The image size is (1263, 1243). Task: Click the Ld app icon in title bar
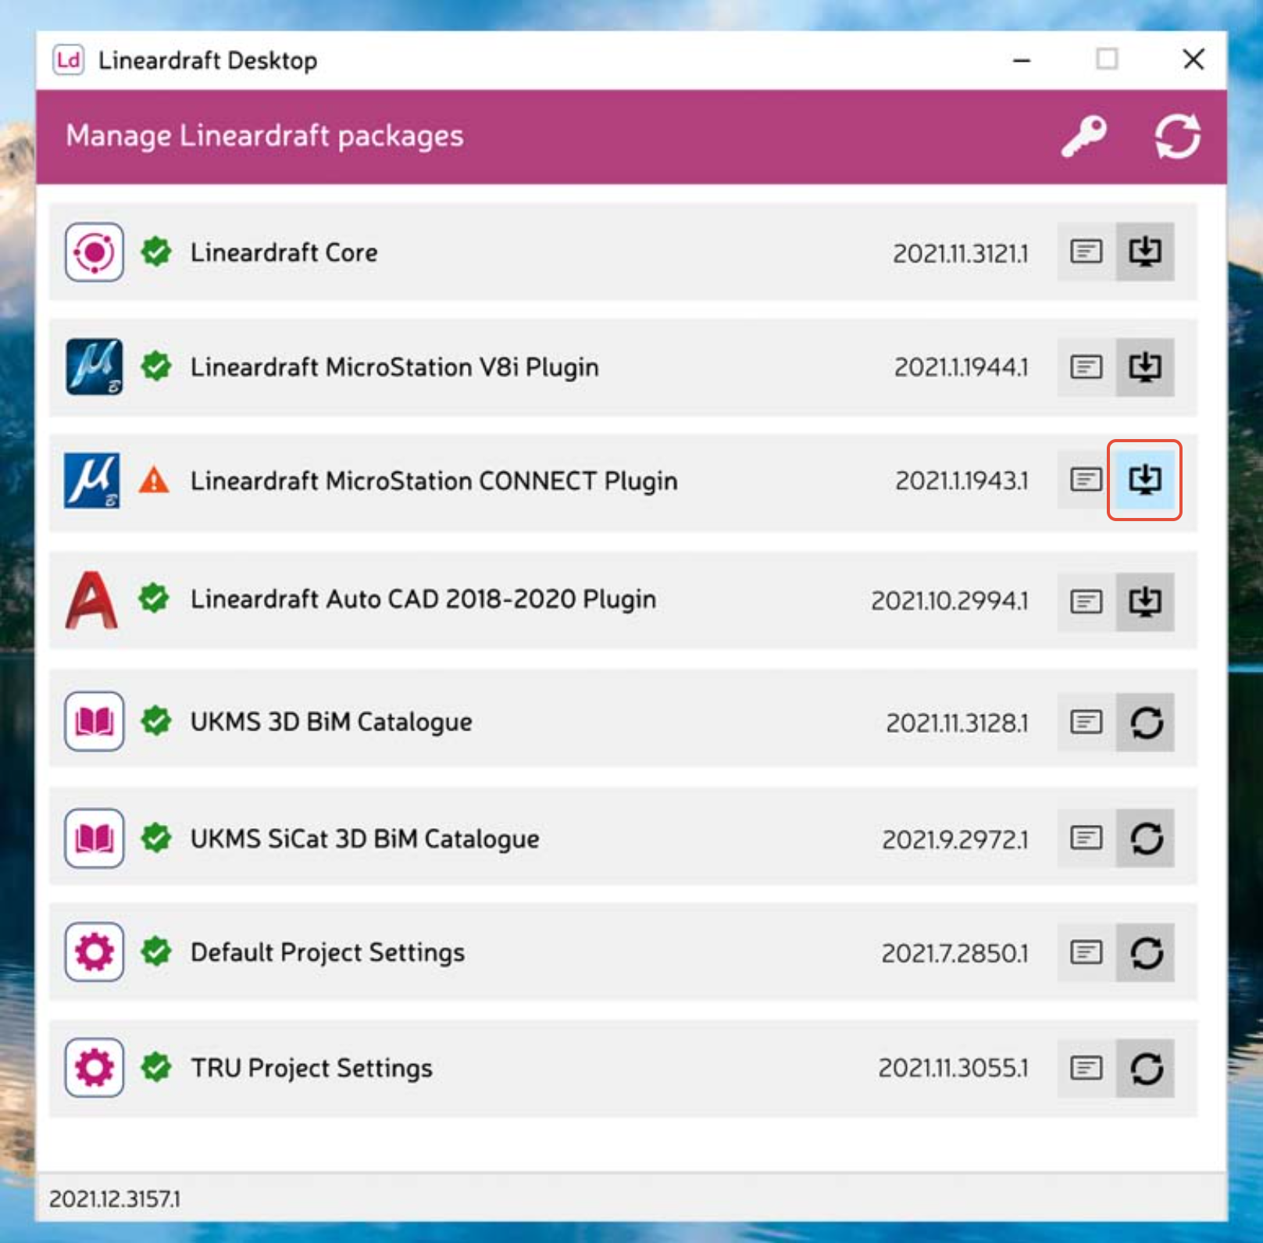click(69, 60)
